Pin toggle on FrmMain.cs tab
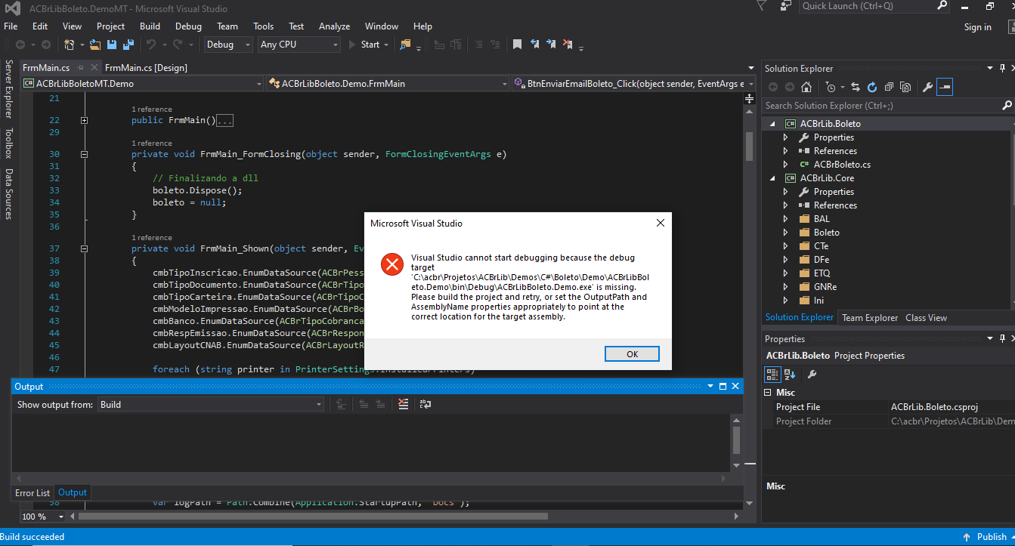This screenshot has height=546, width=1015. click(x=80, y=68)
